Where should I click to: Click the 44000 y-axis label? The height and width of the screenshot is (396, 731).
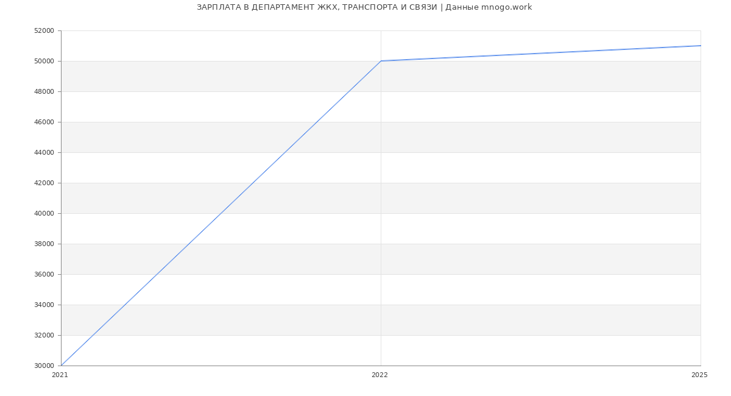click(x=44, y=152)
